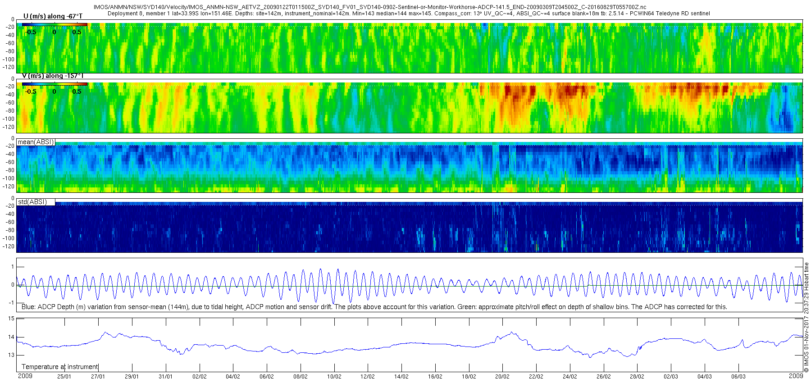This screenshot has height=383, width=811.
Task: Click the '13' tick on the temperature axis
Action: pos(11,355)
